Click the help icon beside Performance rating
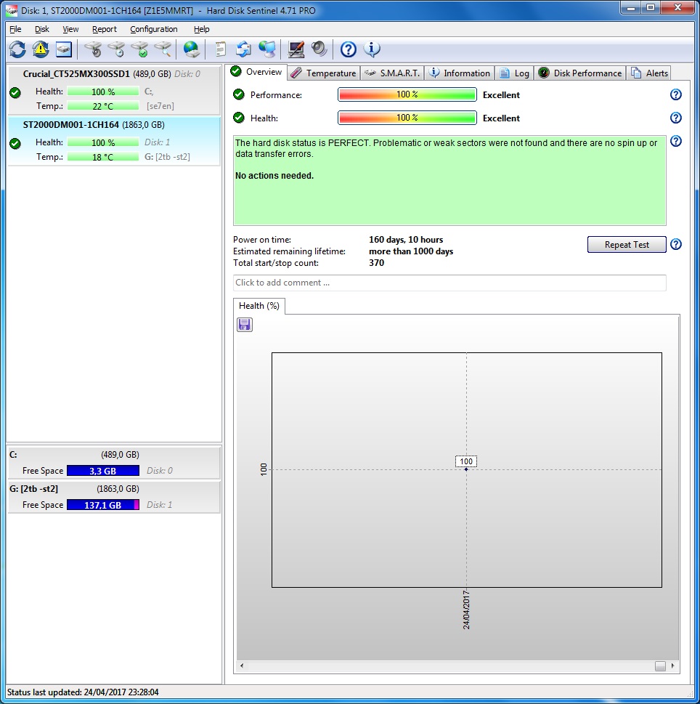This screenshot has height=704, width=700. tap(676, 94)
